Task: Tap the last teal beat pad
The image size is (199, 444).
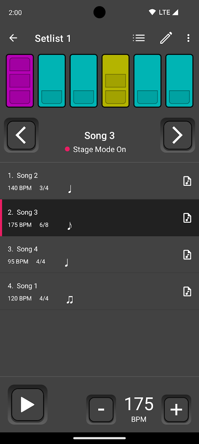Action: [x=179, y=81]
